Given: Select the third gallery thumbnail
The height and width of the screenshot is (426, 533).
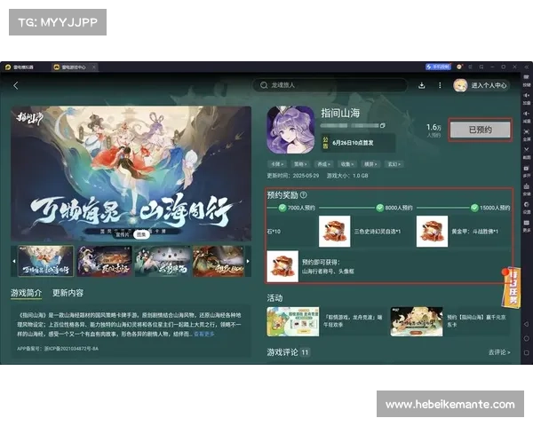Looking at the screenshot, I should pos(163,261).
